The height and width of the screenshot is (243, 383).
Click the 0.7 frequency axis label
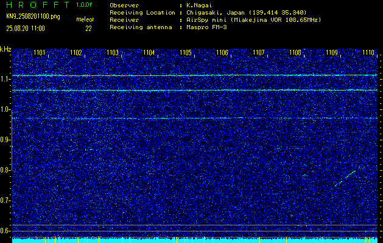tap(4, 200)
